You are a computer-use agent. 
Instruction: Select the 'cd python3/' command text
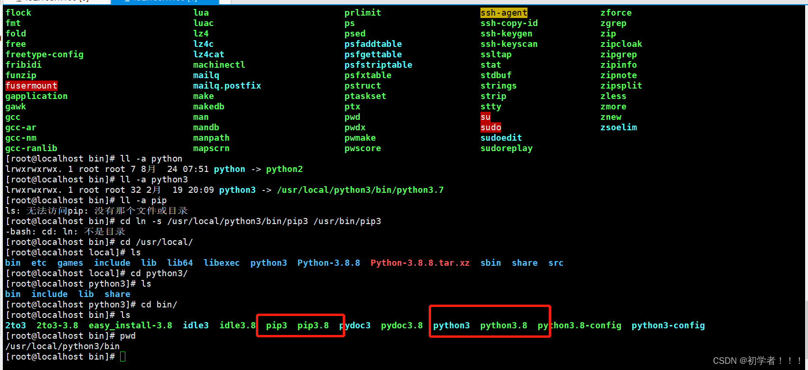tap(159, 273)
